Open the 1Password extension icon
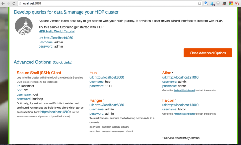The height and width of the screenshot is (145, 241). point(205,3)
